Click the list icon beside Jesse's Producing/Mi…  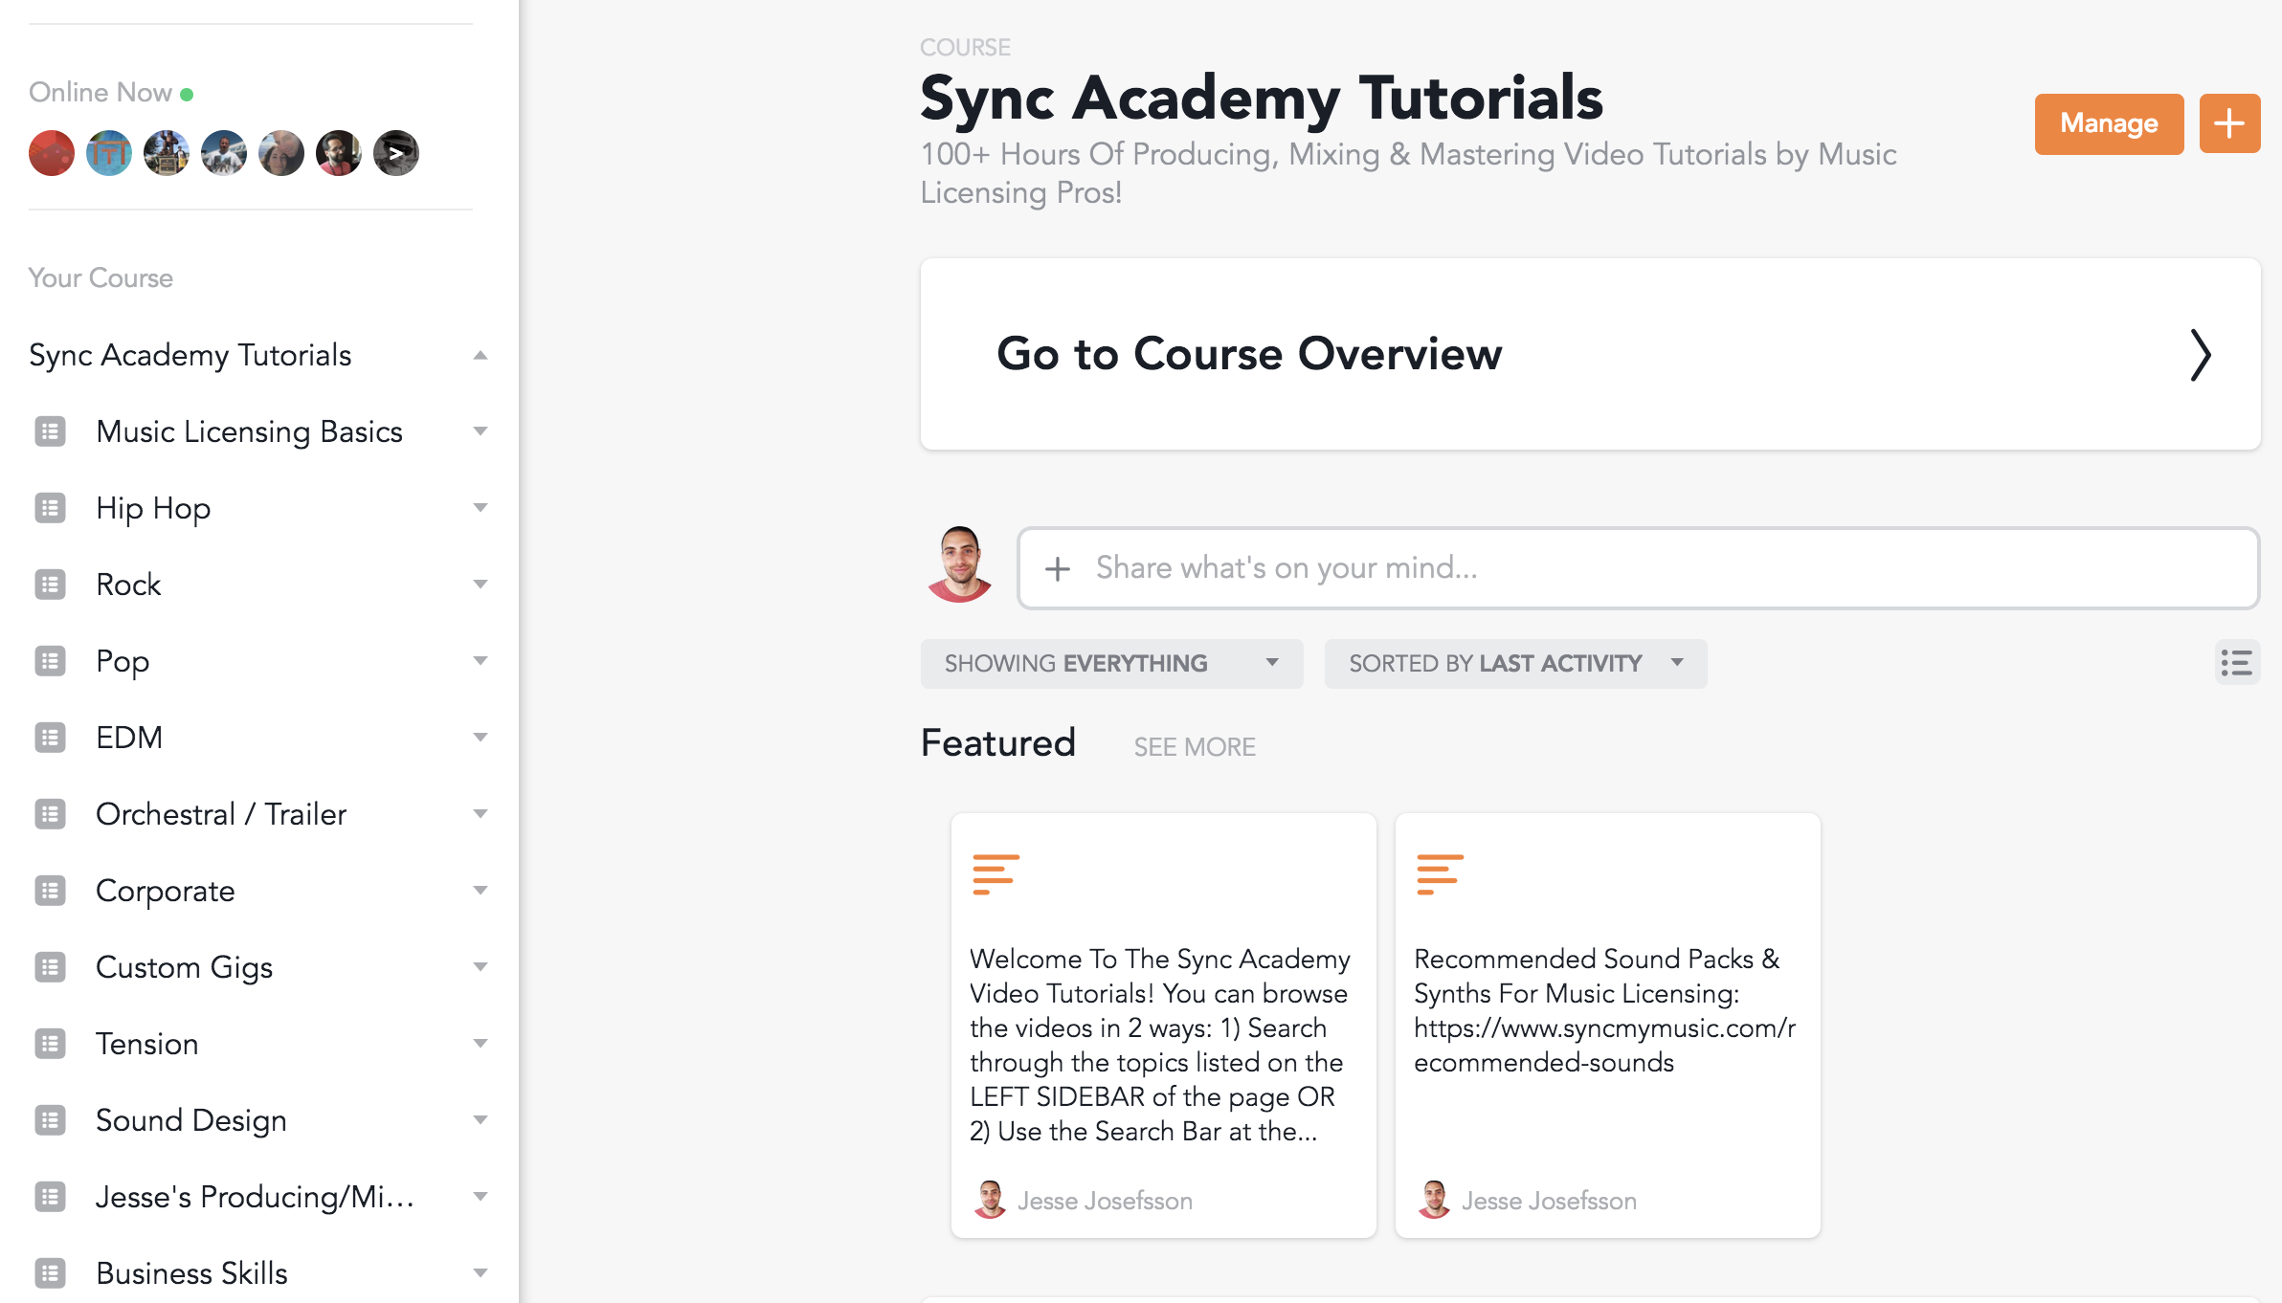point(51,1197)
